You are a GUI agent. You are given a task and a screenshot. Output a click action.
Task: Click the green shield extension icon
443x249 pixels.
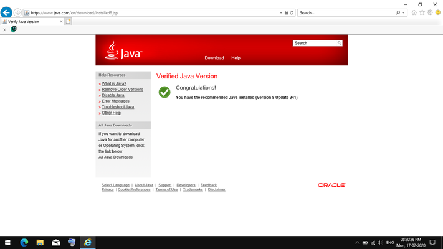pos(14,29)
